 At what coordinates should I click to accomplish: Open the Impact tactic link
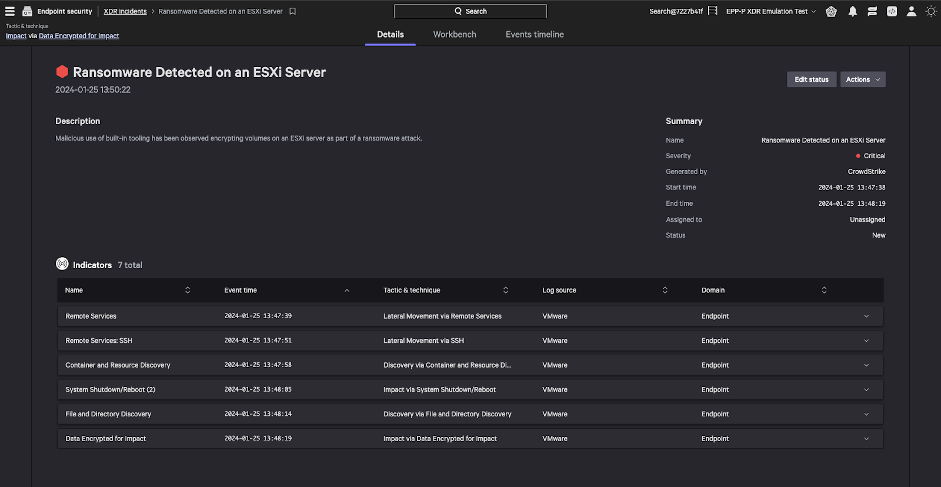16,36
